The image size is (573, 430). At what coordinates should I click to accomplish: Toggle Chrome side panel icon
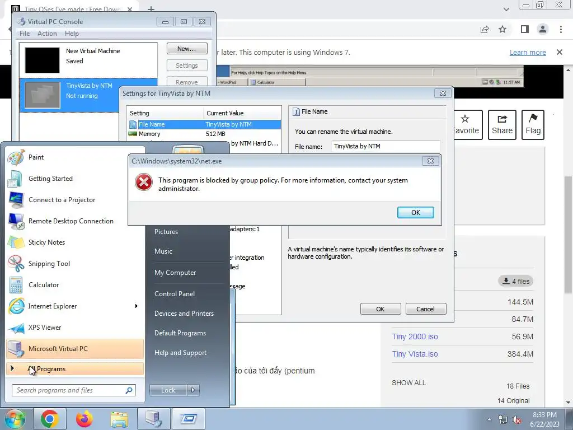525,29
